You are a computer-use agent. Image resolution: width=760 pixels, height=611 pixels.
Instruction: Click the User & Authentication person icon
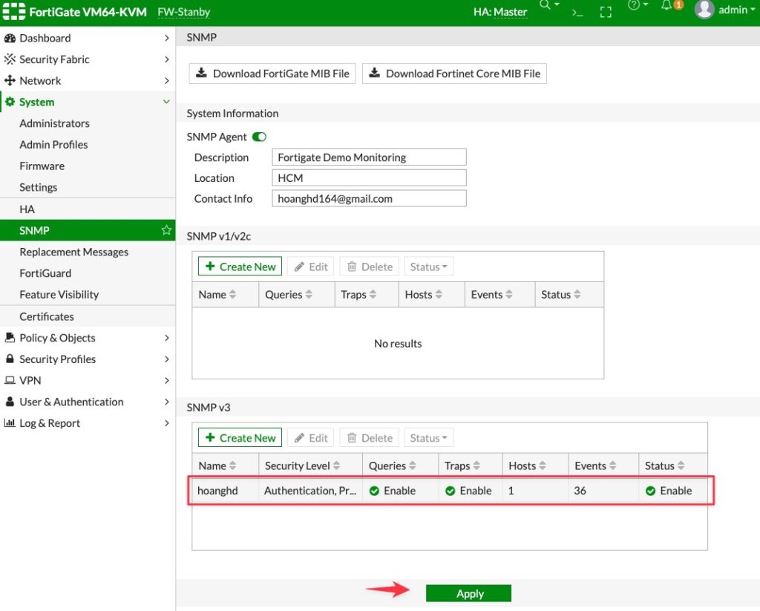(10, 402)
